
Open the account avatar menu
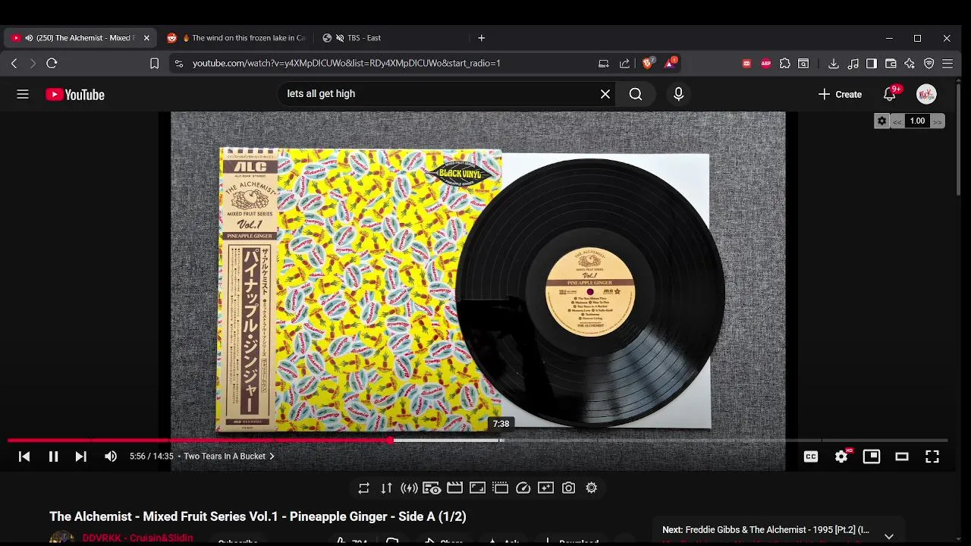pos(926,94)
